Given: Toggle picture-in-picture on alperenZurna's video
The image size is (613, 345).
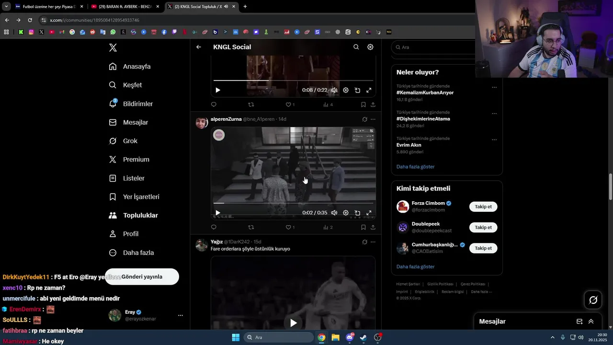Looking at the screenshot, I should [357, 213].
